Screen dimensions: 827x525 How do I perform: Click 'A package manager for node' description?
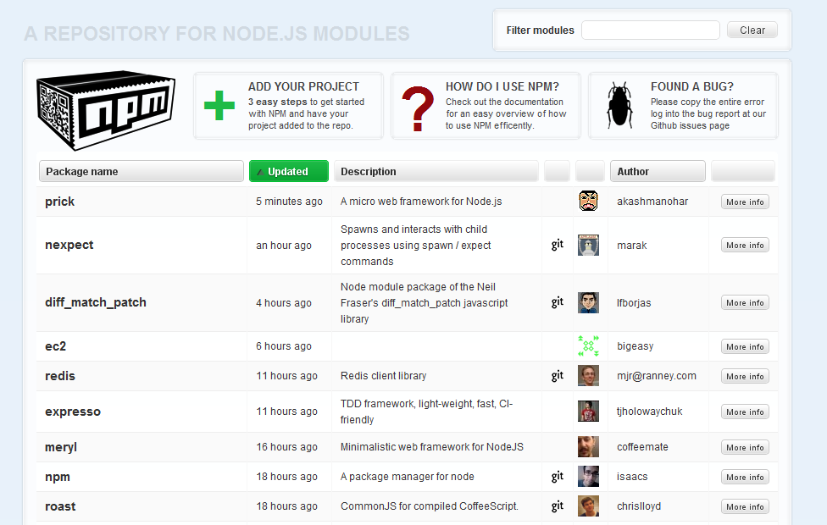click(408, 477)
